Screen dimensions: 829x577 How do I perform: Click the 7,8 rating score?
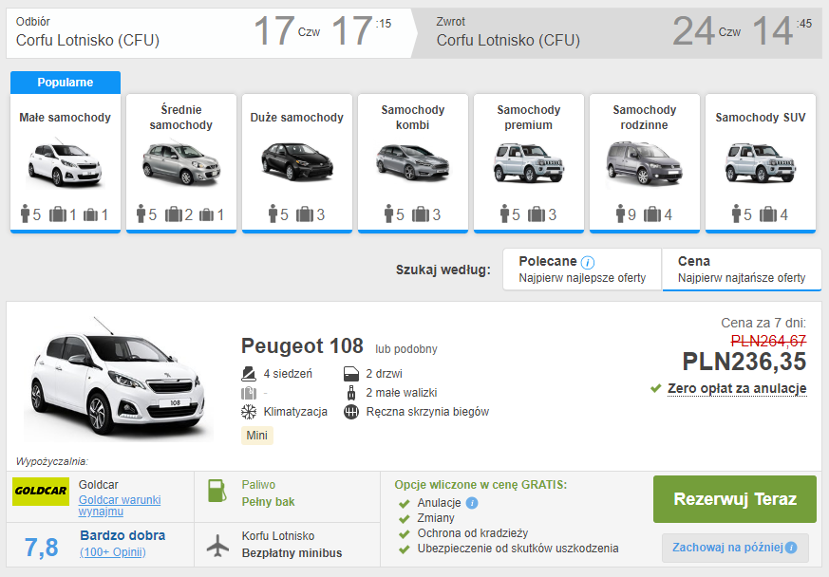click(41, 547)
